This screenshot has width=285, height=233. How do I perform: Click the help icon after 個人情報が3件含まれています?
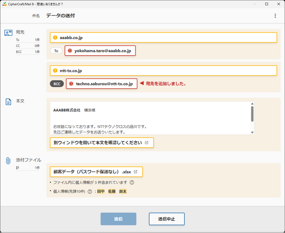click(x=132, y=183)
